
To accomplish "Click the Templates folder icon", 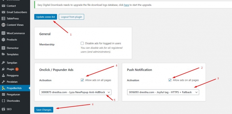I will tap(3, 54).
